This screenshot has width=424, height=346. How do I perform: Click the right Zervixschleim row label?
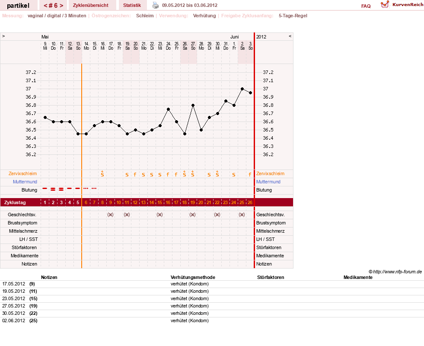271,174
